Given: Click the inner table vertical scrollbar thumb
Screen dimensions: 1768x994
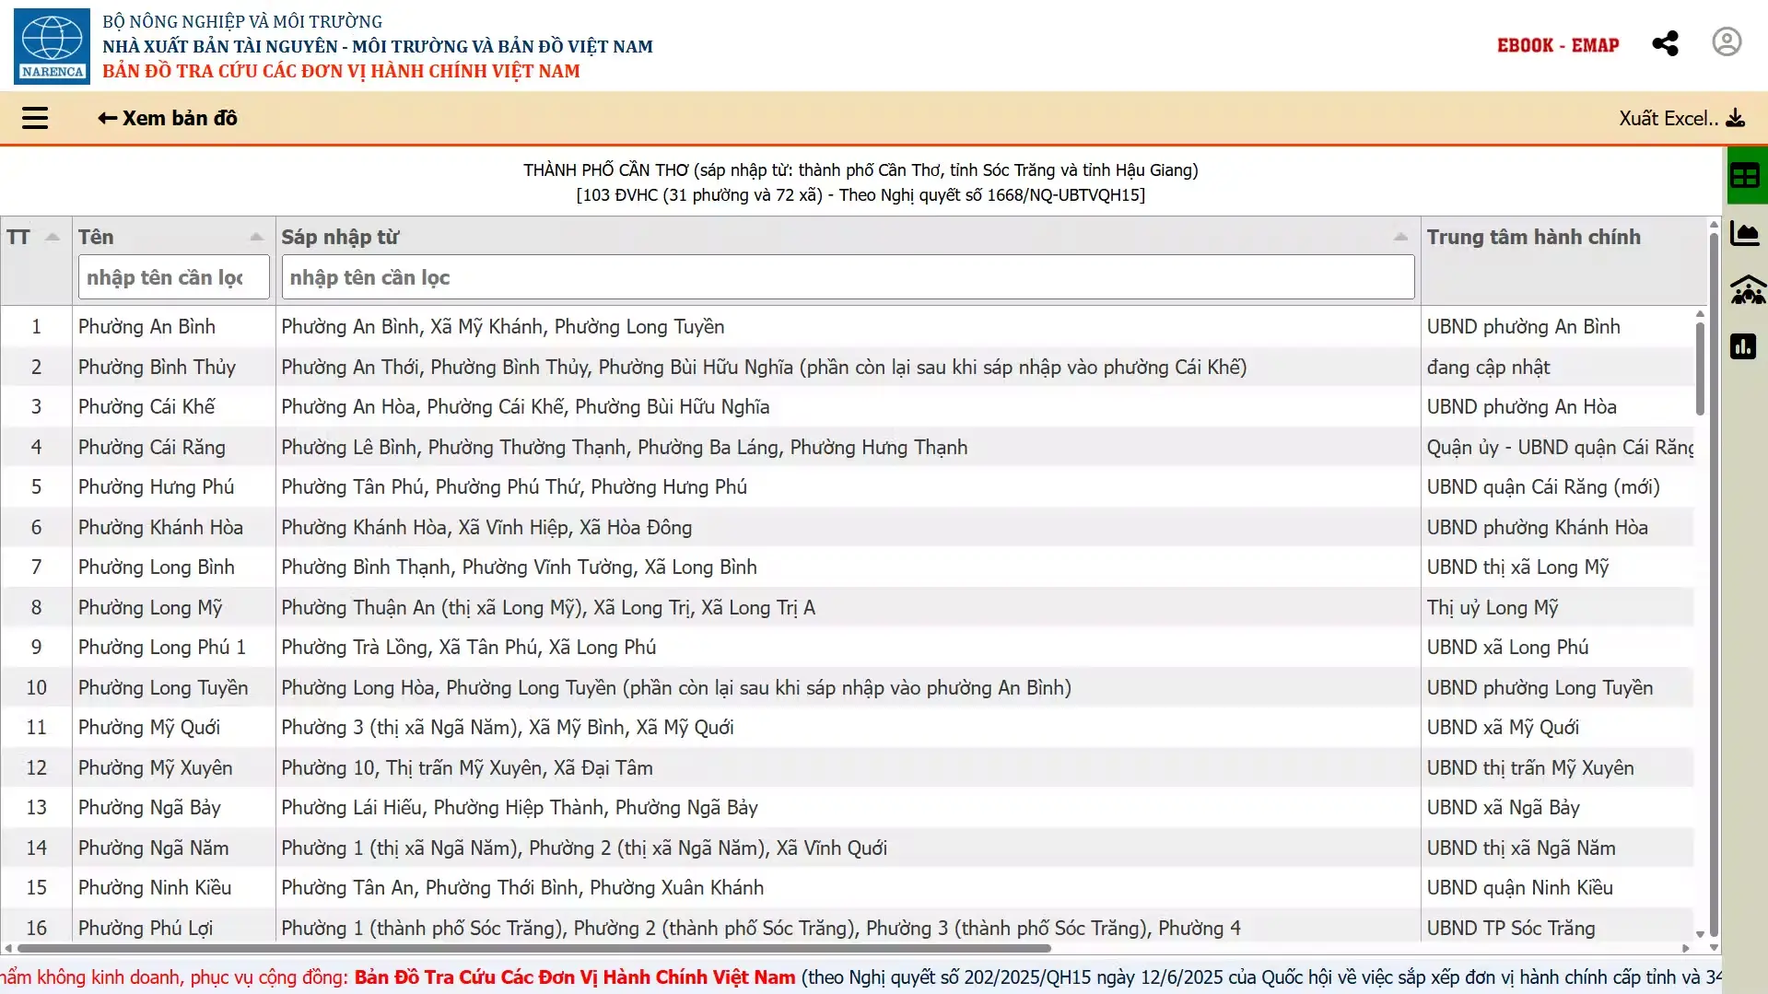Looking at the screenshot, I should point(1700,368).
